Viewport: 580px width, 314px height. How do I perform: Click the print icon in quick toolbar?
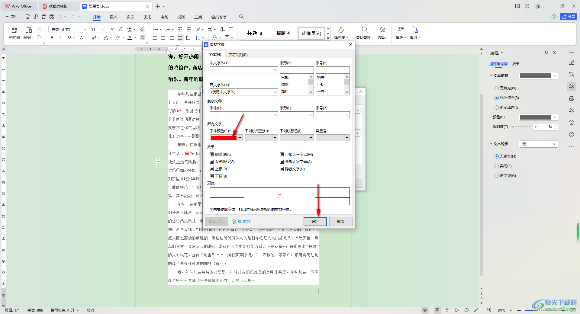(x=44, y=17)
